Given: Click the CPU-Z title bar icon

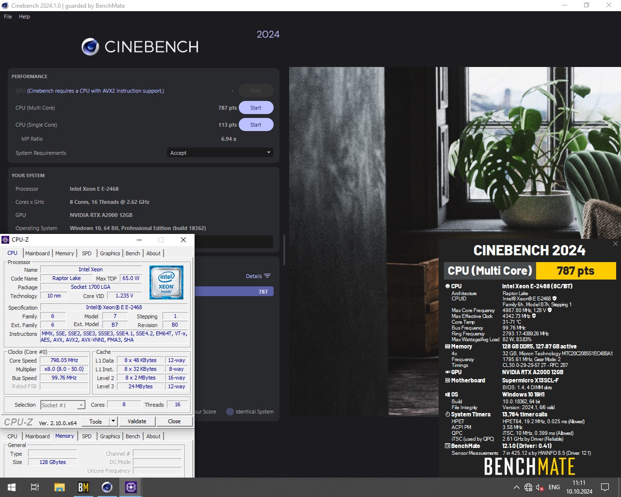Looking at the screenshot, I should pyautogui.click(x=6, y=240).
